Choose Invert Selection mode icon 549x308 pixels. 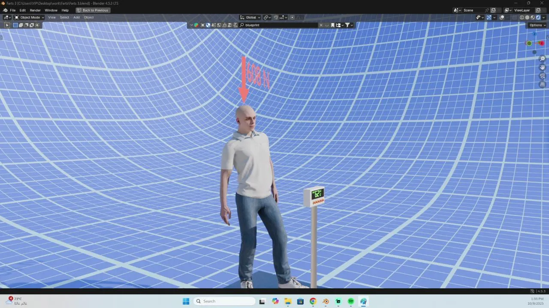pyautogui.click(x=32, y=25)
